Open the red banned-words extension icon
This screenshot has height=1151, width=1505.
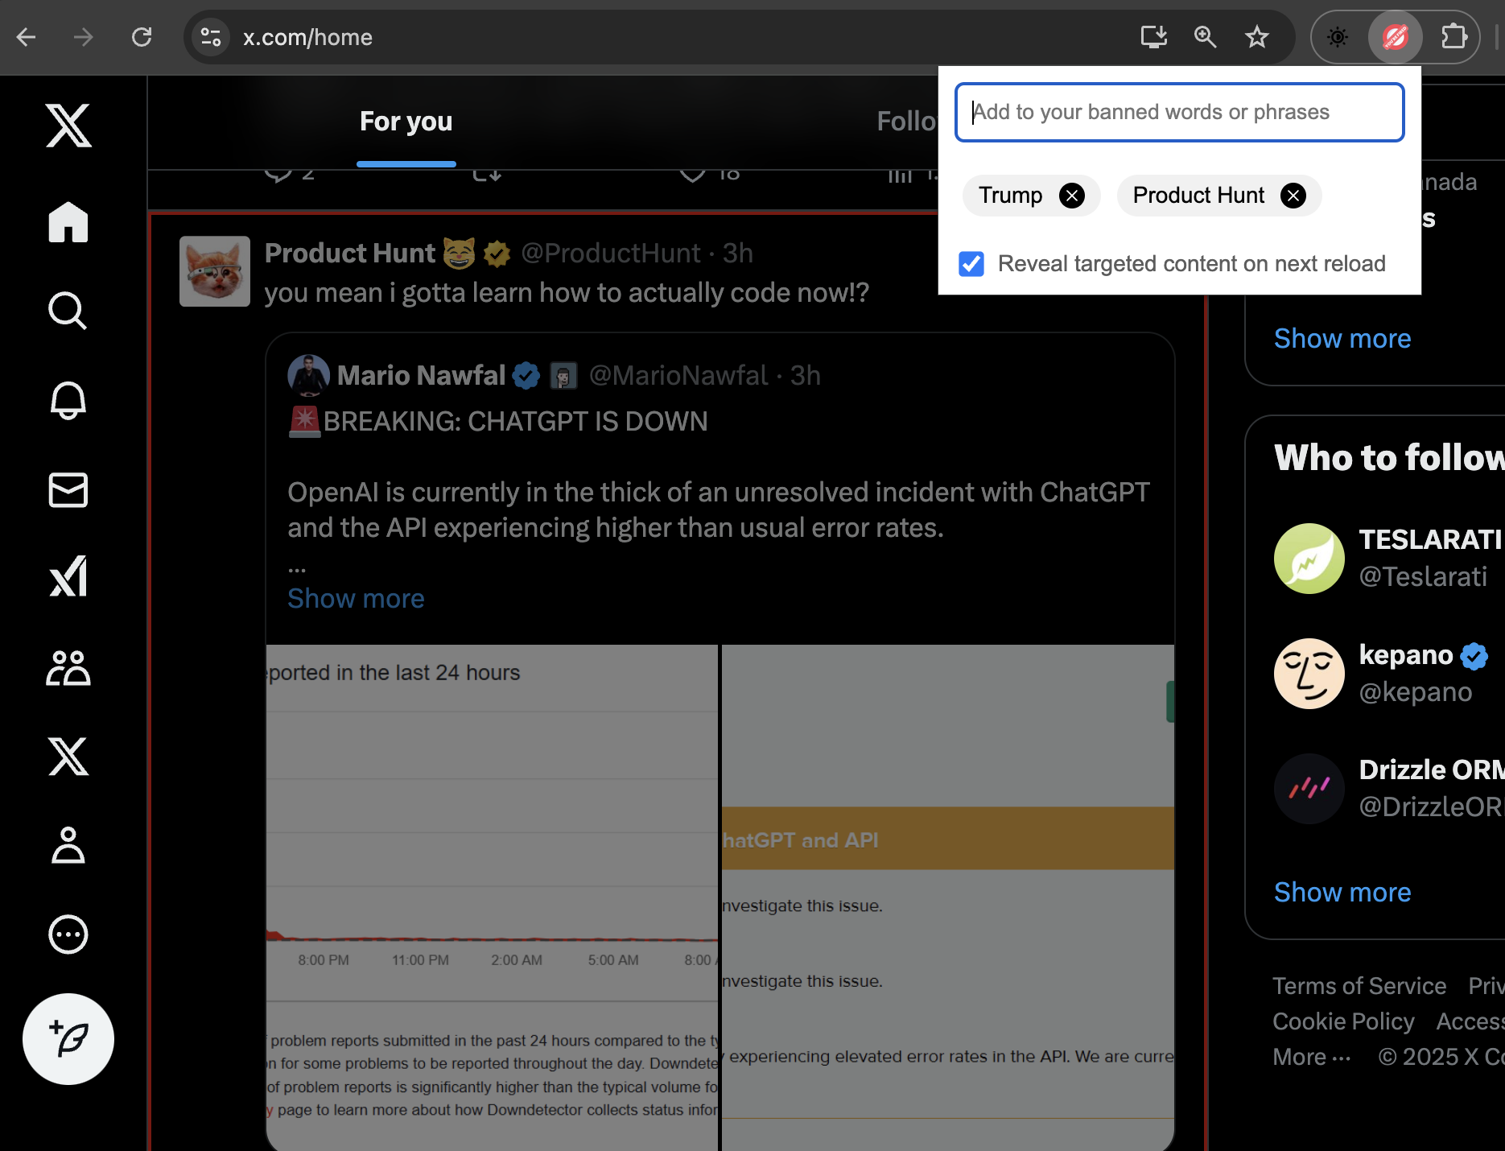pyautogui.click(x=1395, y=37)
